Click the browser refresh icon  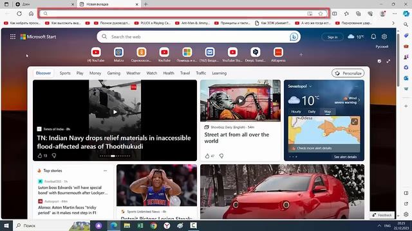click(19, 13)
